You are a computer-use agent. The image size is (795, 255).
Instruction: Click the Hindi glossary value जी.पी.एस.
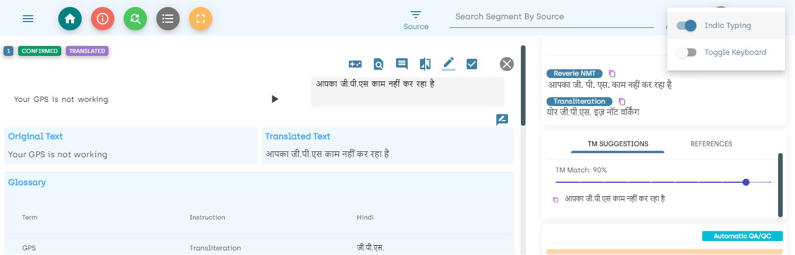point(370,248)
